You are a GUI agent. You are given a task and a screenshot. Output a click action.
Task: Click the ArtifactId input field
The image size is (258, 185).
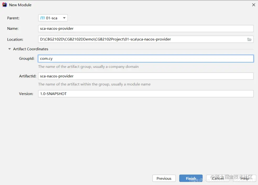146,76
